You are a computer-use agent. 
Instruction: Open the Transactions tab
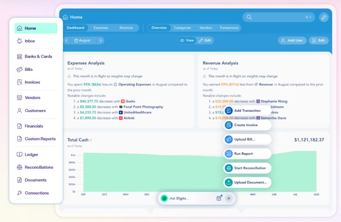click(229, 28)
